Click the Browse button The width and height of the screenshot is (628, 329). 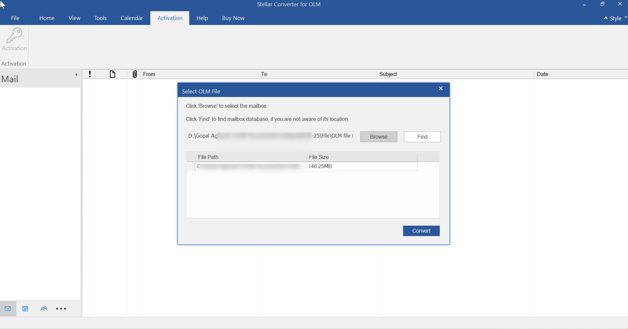point(379,137)
